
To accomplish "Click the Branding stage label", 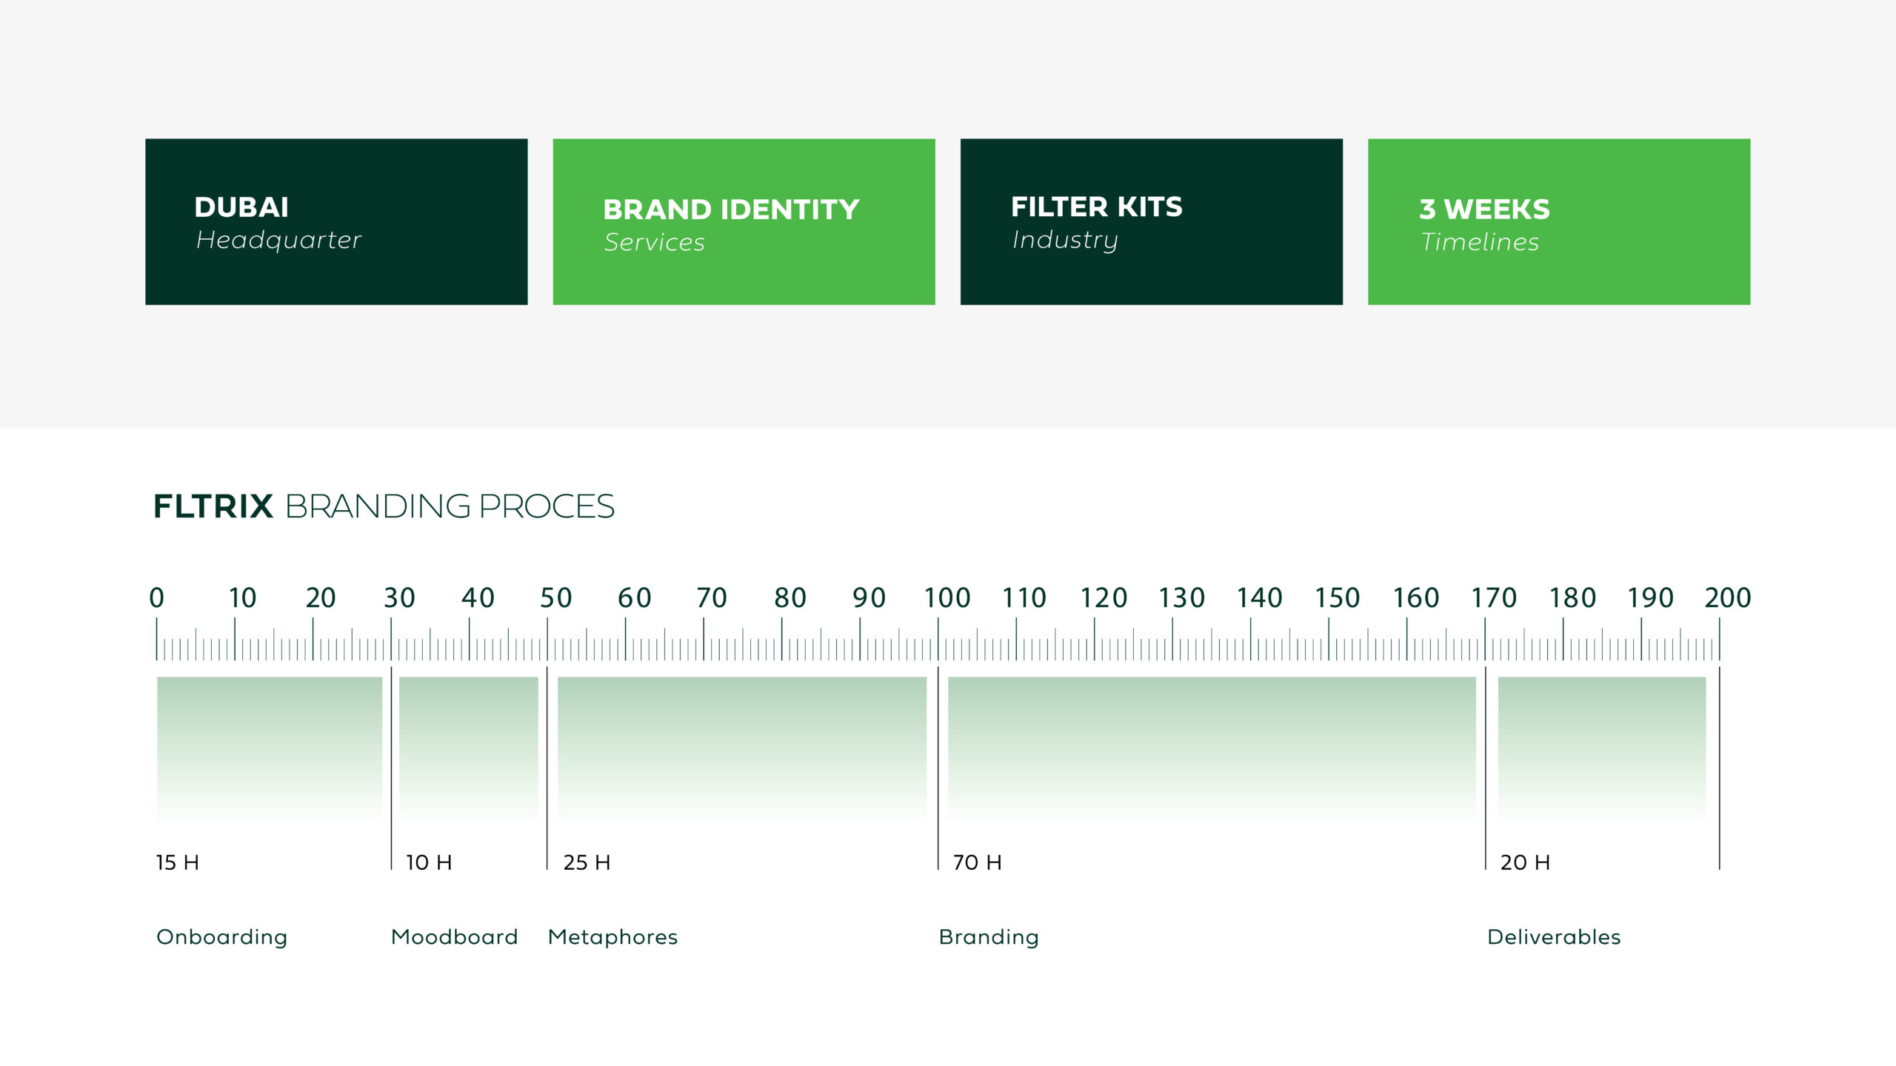I will (988, 937).
